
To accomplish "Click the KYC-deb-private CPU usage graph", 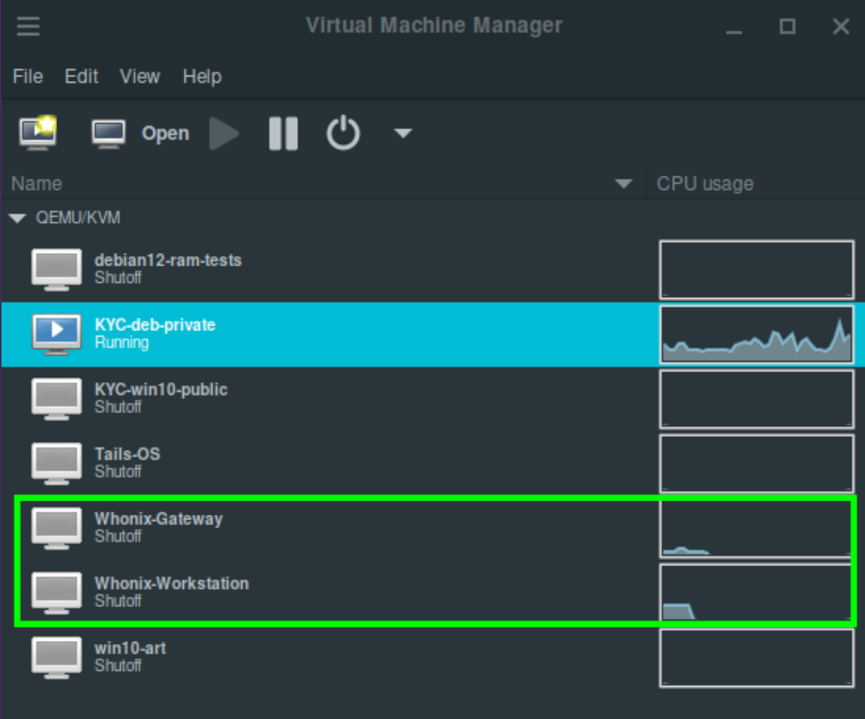I will point(756,335).
